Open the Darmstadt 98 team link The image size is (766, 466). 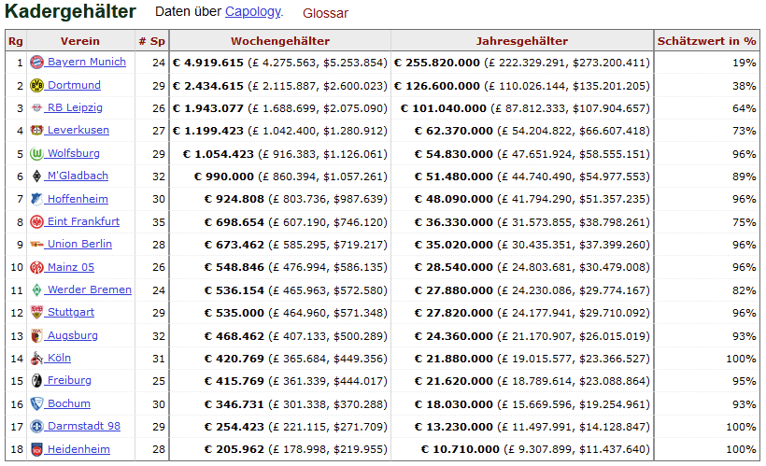coord(83,426)
